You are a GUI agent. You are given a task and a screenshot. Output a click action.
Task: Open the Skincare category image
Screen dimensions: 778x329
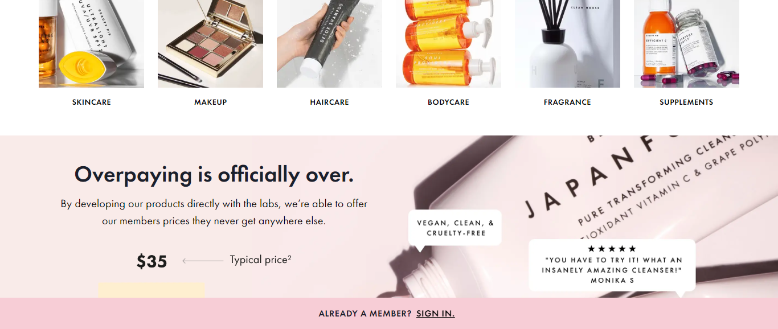point(91,44)
